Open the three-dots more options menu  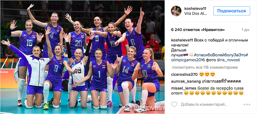247,104
